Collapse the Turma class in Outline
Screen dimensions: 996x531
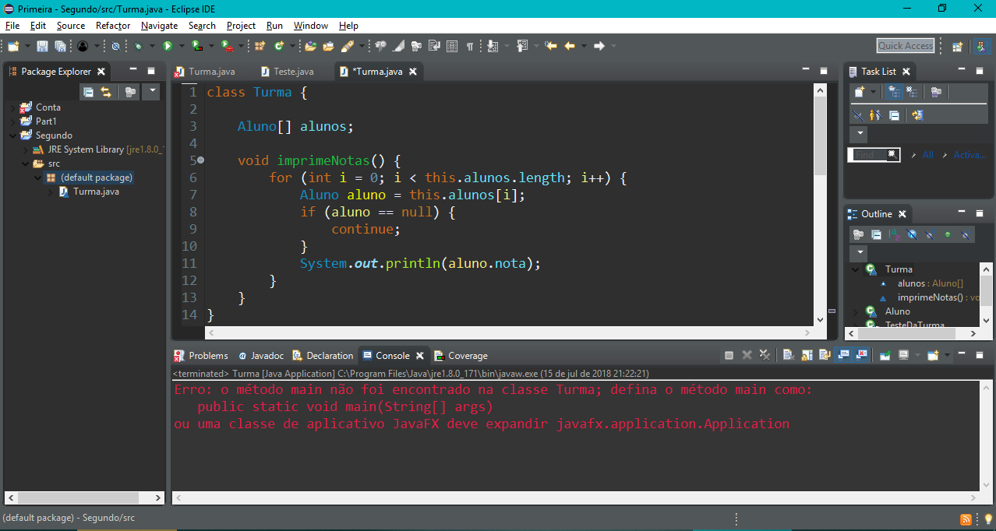point(856,269)
